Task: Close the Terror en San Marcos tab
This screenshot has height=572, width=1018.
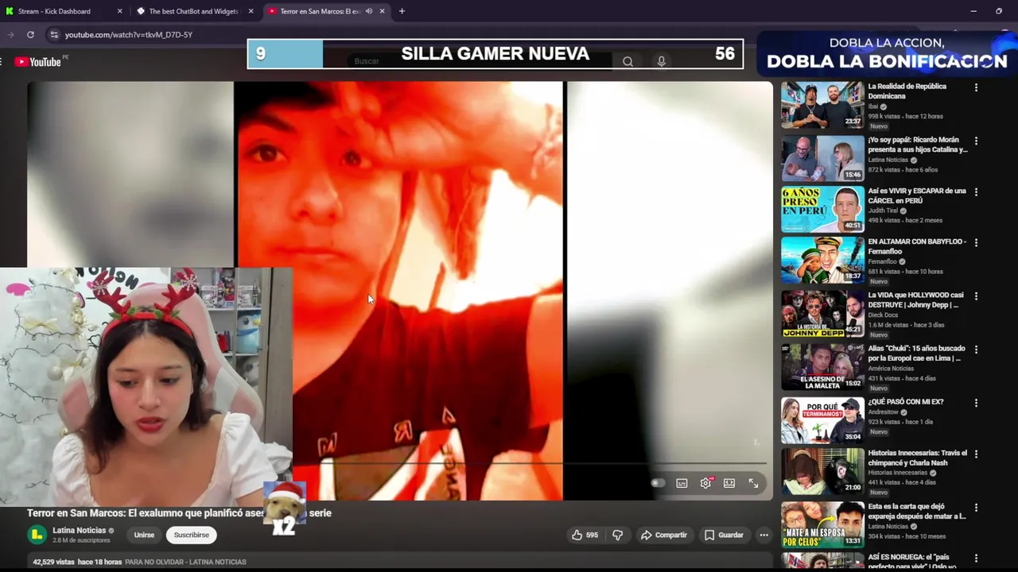Action: pyautogui.click(x=382, y=11)
